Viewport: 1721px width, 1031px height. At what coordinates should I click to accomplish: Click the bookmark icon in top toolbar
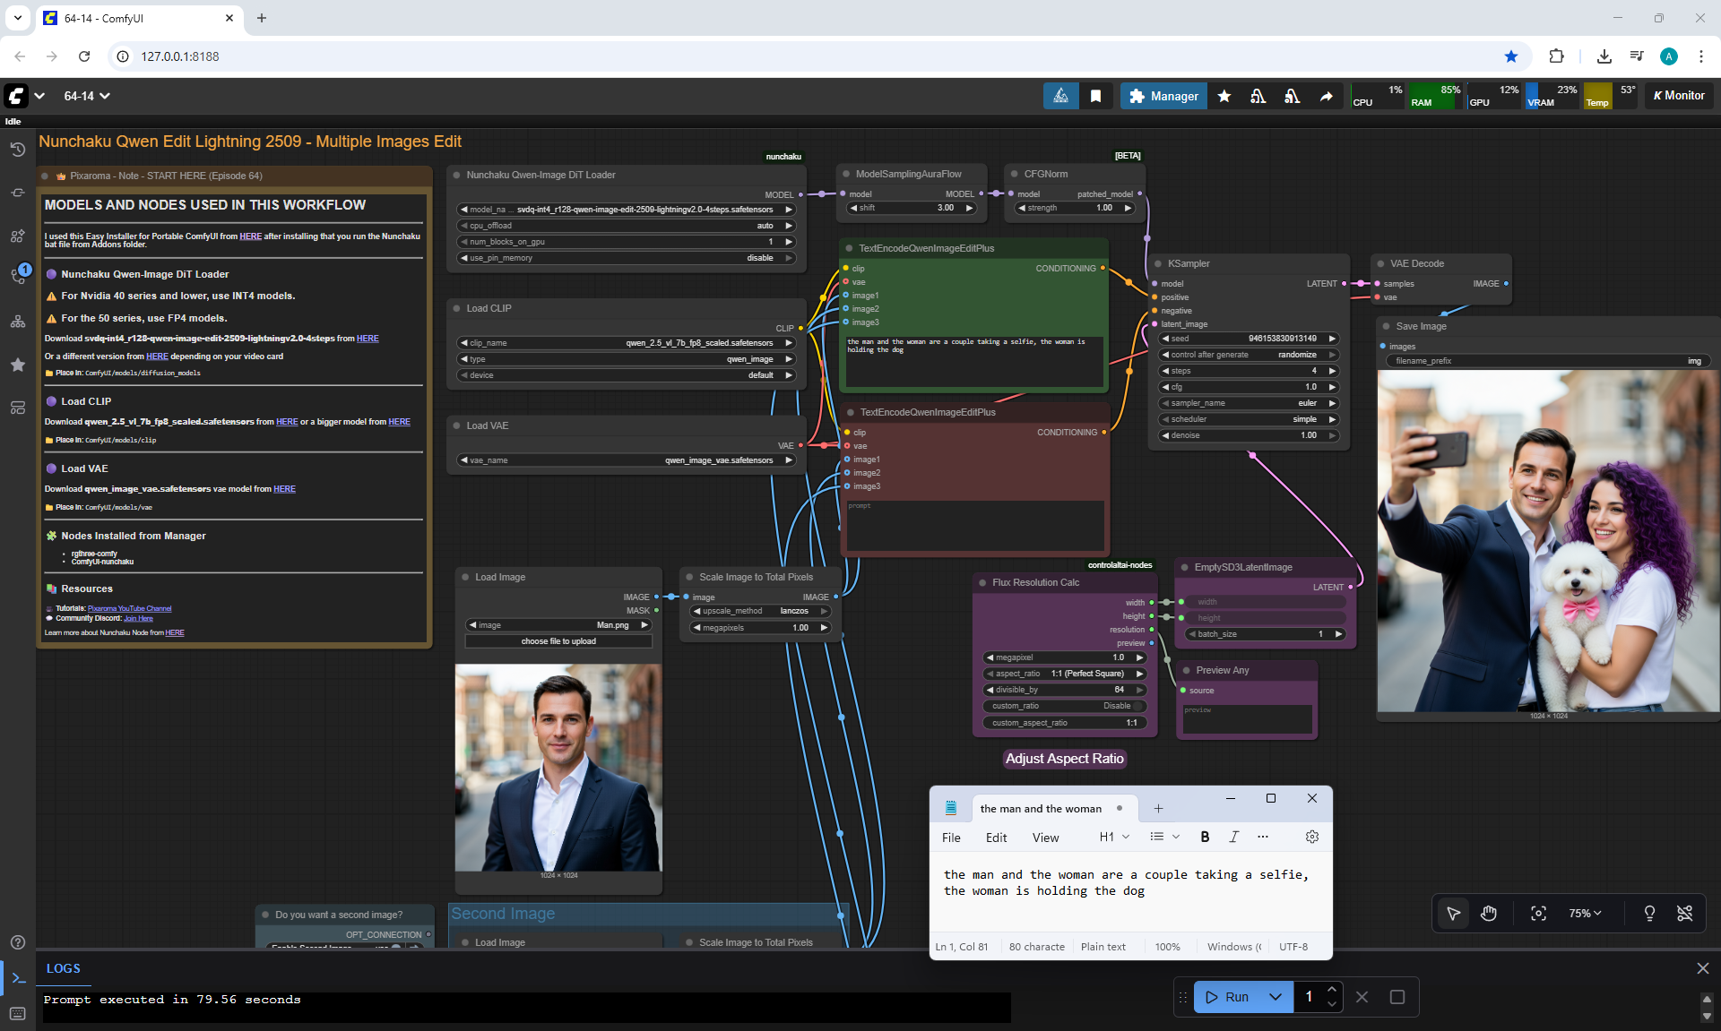coord(1095,96)
